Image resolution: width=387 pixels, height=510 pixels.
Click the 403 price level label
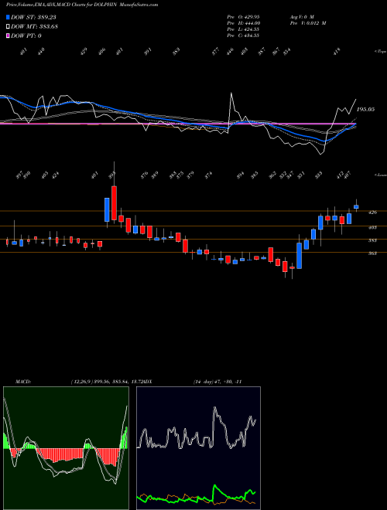(x=372, y=227)
